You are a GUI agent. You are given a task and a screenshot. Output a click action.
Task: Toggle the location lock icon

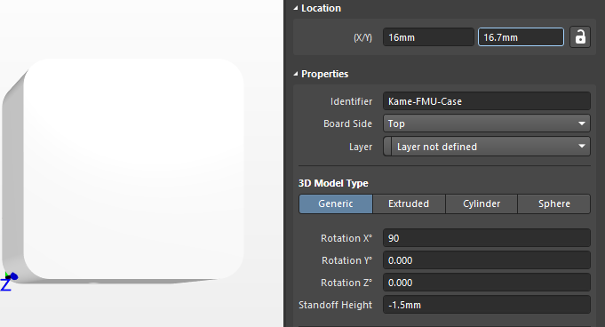pyautogui.click(x=580, y=37)
